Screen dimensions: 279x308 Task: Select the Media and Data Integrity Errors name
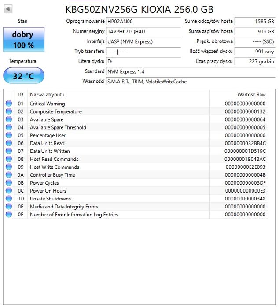(64, 207)
